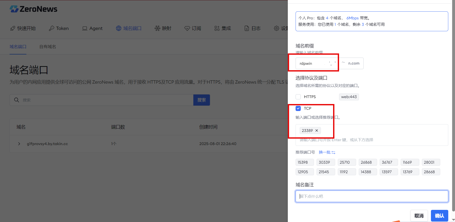Focus the 搜索 search input field
Screen dimensions: 455x222
pos(101,100)
